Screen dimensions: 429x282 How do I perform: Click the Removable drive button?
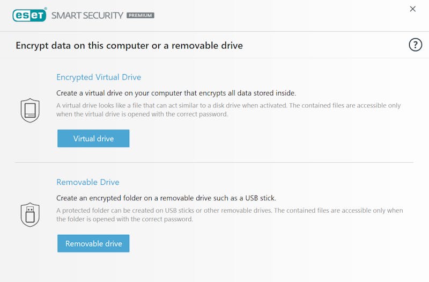(x=93, y=243)
